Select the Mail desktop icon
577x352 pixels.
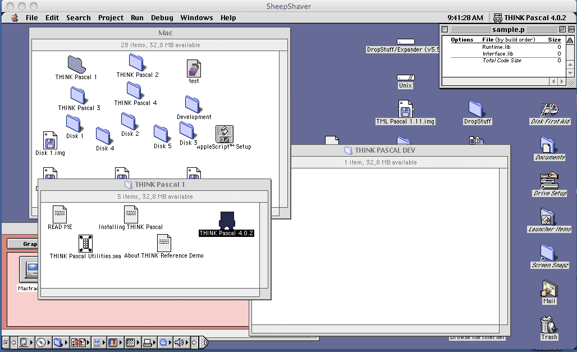click(x=549, y=289)
